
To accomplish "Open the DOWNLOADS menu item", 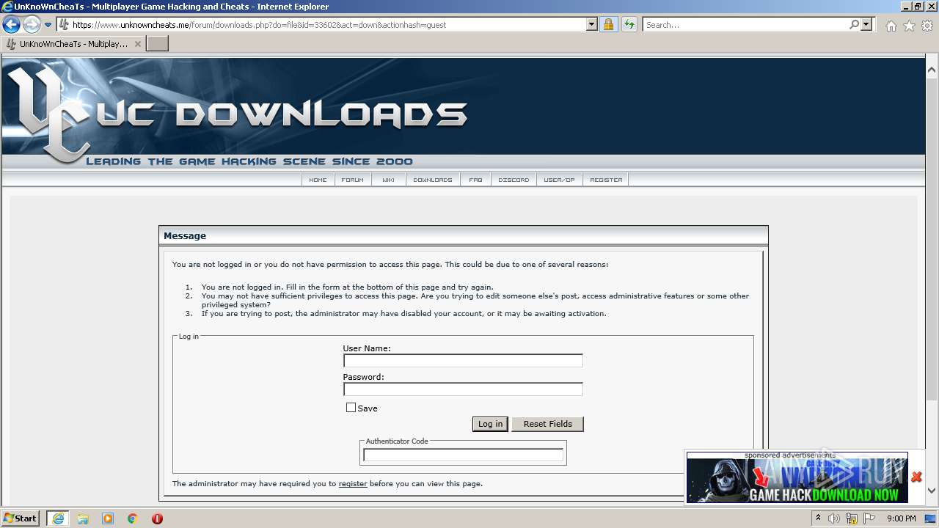I will coord(433,180).
